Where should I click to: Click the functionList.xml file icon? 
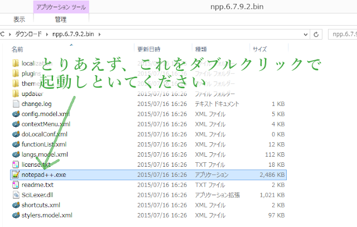[16, 144]
